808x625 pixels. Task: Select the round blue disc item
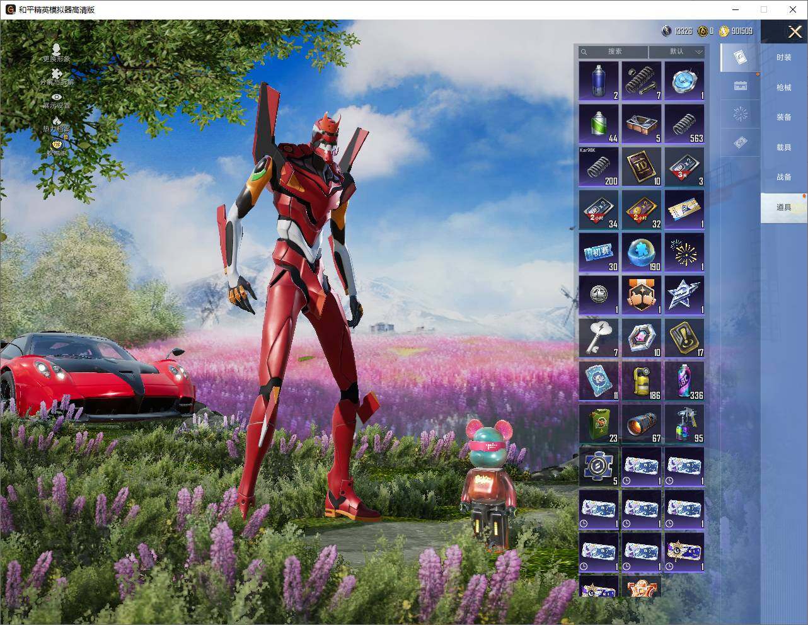click(684, 81)
